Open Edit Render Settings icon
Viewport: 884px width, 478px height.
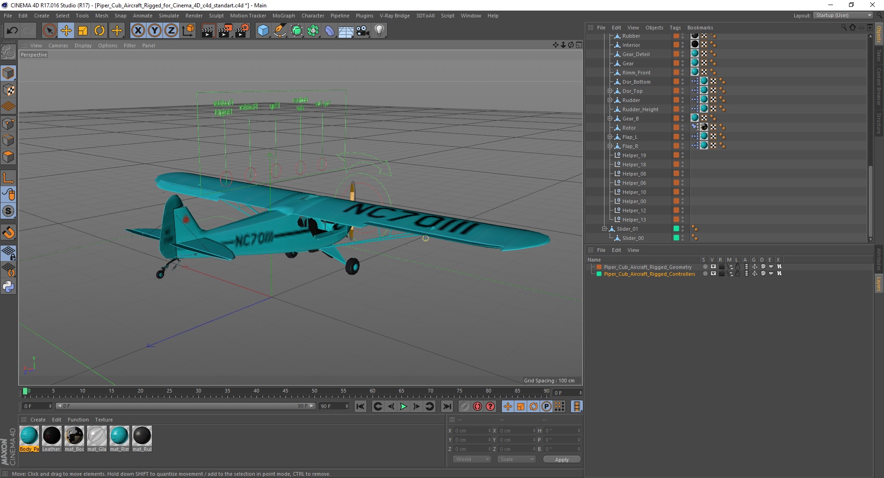pyautogui.click(x=242, y=31)
